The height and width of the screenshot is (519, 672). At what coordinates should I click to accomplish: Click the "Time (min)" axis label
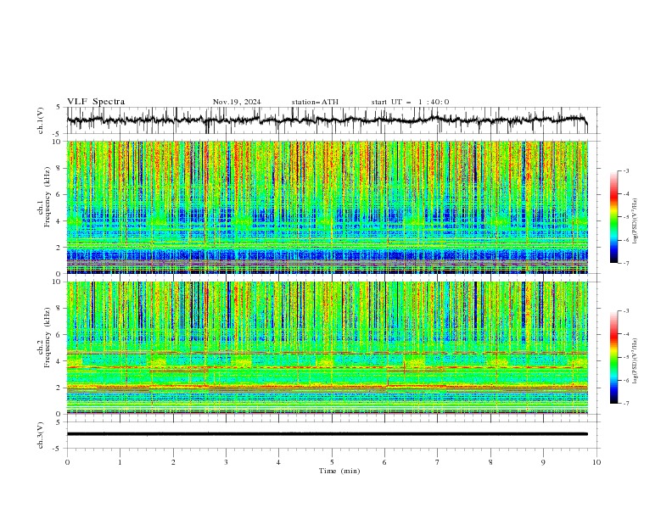[339, 471]
